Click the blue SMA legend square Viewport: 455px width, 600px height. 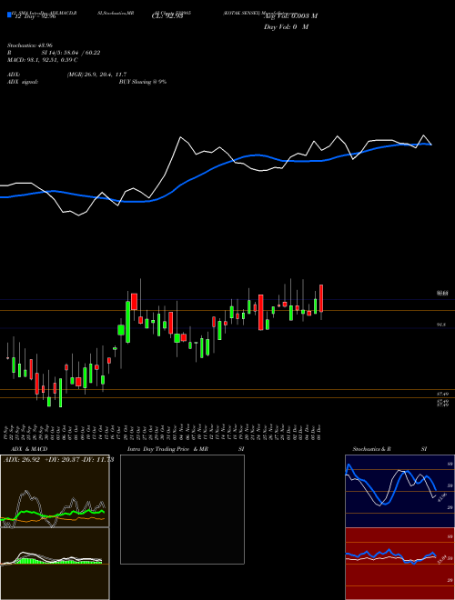pos(9,15)
